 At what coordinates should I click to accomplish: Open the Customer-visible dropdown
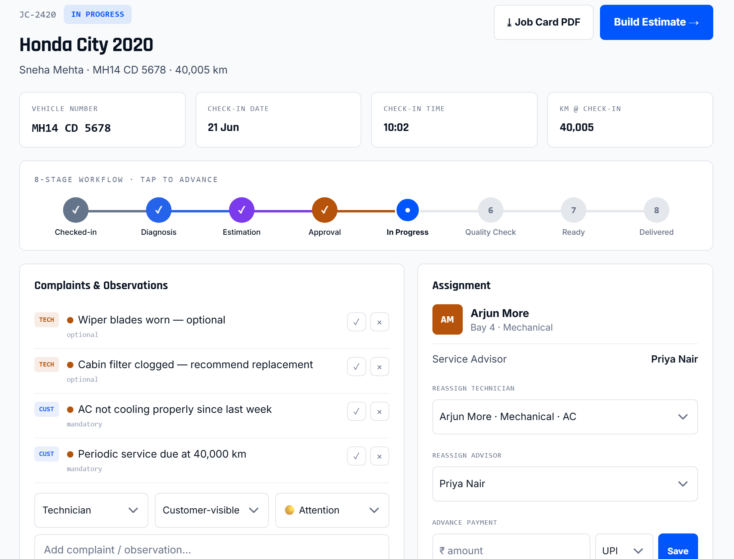point(212,510)
